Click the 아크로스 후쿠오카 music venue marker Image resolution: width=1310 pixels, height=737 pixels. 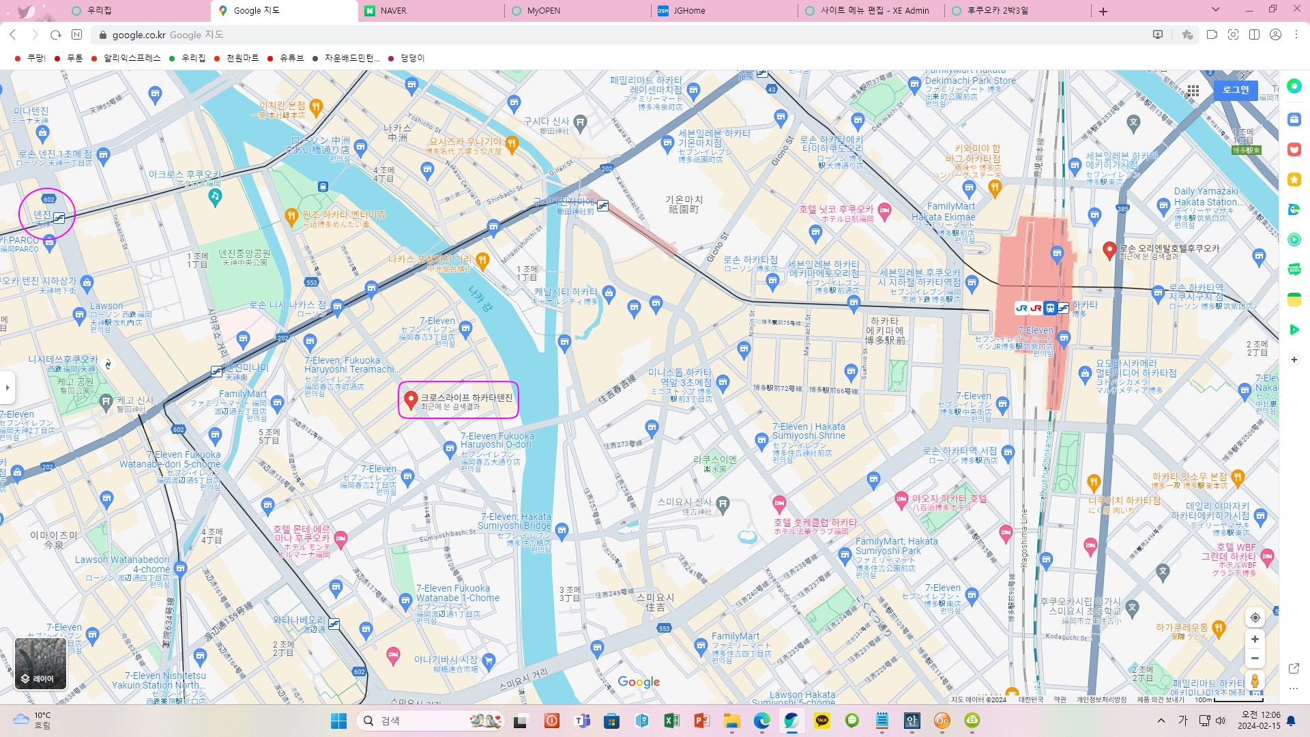click(215, 197)
